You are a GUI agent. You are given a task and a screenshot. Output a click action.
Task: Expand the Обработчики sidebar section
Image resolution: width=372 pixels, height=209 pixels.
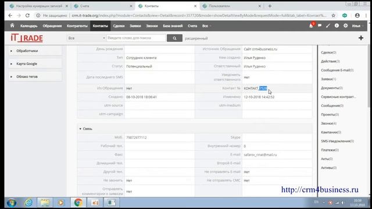(x=35, y=51)
